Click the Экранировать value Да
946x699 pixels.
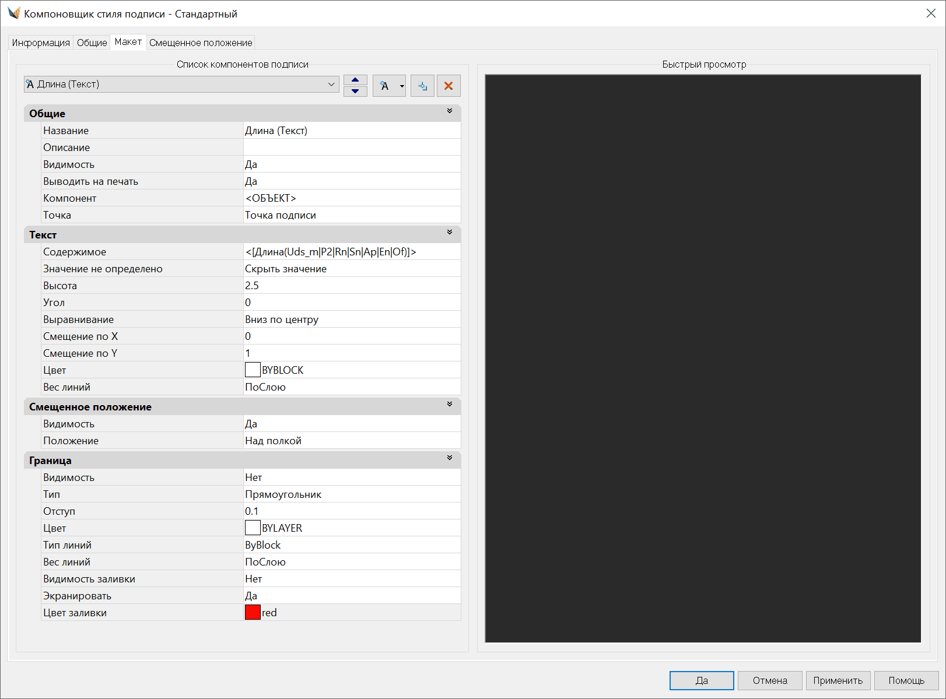click(x=352, y=596)
